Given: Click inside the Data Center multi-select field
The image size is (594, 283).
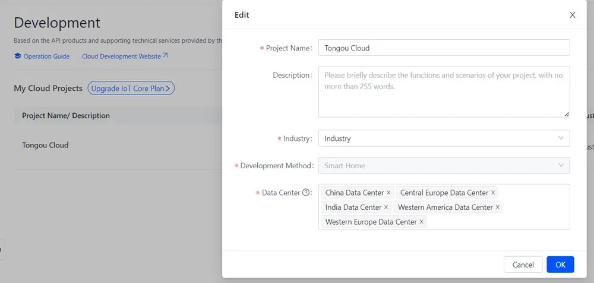Looking at the screenshot, I should [x=499, y=222].
